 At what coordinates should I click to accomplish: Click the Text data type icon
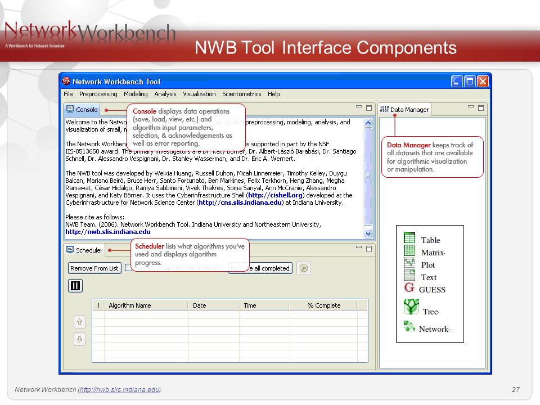(x=409, y=274)
